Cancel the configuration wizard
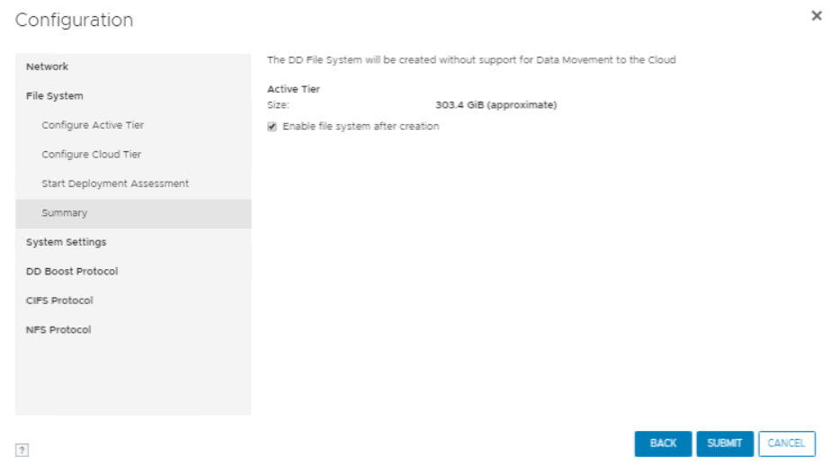 [786, 444]
